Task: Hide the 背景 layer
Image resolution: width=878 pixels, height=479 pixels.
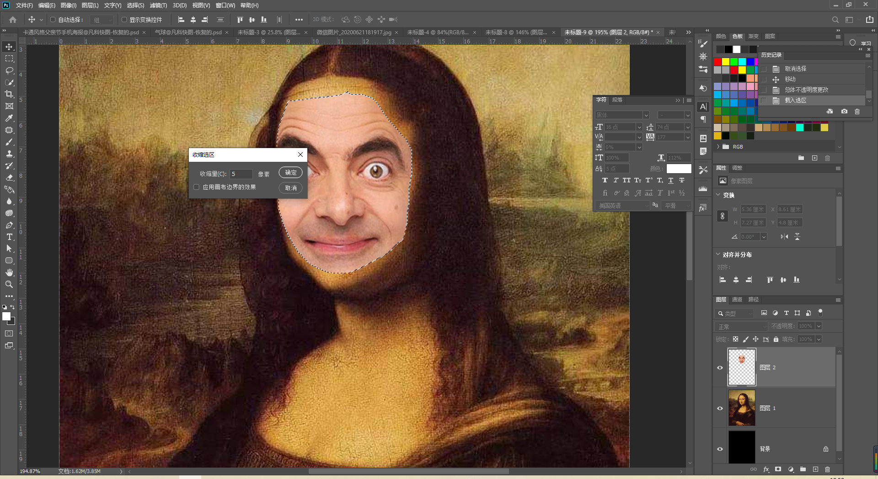Action: pos(720,449)
